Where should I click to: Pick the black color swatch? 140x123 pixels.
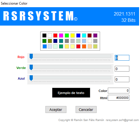(44, 35)
